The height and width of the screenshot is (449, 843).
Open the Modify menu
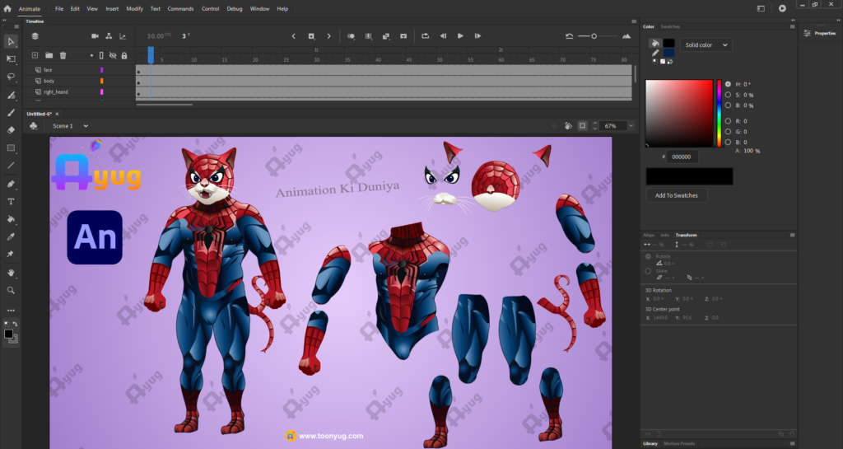point(134,8)
